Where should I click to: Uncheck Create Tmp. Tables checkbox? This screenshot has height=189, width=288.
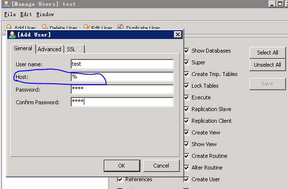tap(187, 74)
